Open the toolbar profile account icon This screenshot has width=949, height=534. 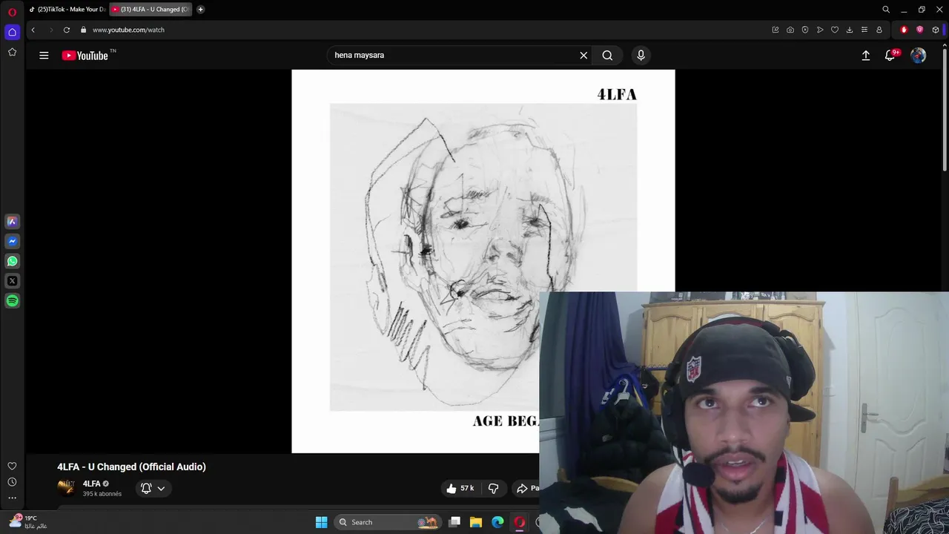coord(879,30)
